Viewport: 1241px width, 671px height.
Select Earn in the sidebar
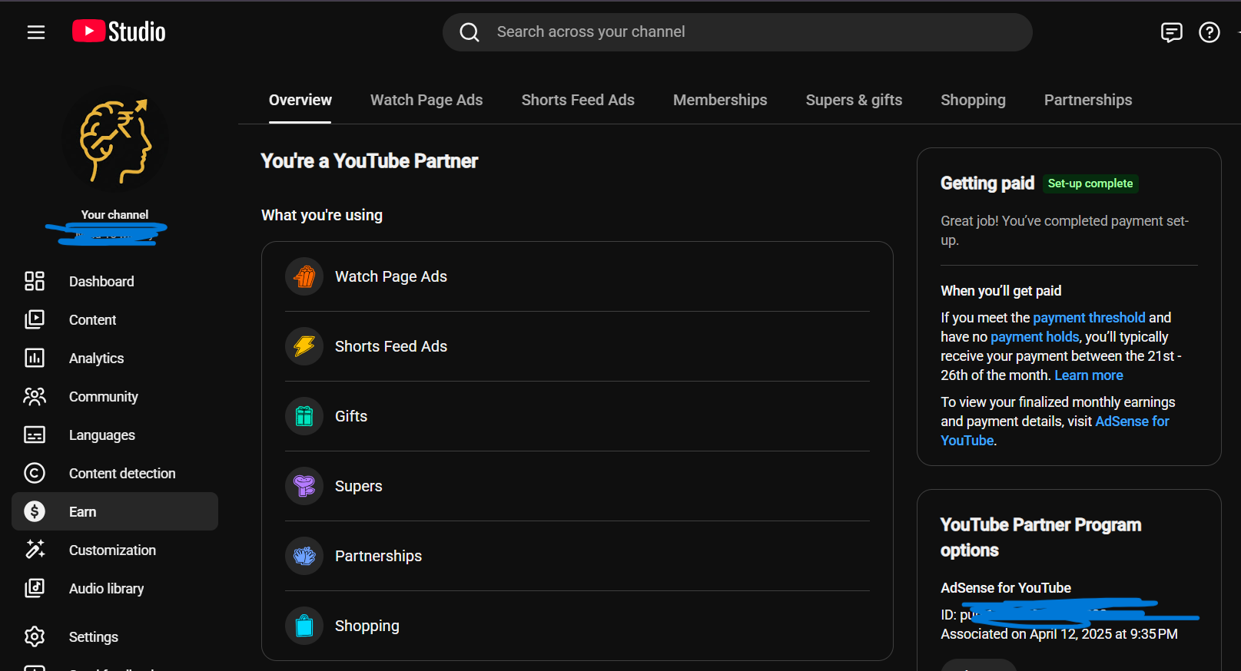pos(115,511)
